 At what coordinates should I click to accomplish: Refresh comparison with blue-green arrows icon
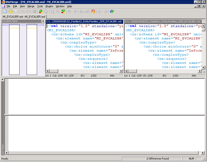[x=112, y=12]
